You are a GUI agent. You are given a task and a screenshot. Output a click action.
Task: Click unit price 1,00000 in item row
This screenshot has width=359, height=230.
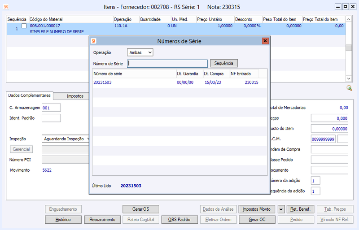pos(225,26)
